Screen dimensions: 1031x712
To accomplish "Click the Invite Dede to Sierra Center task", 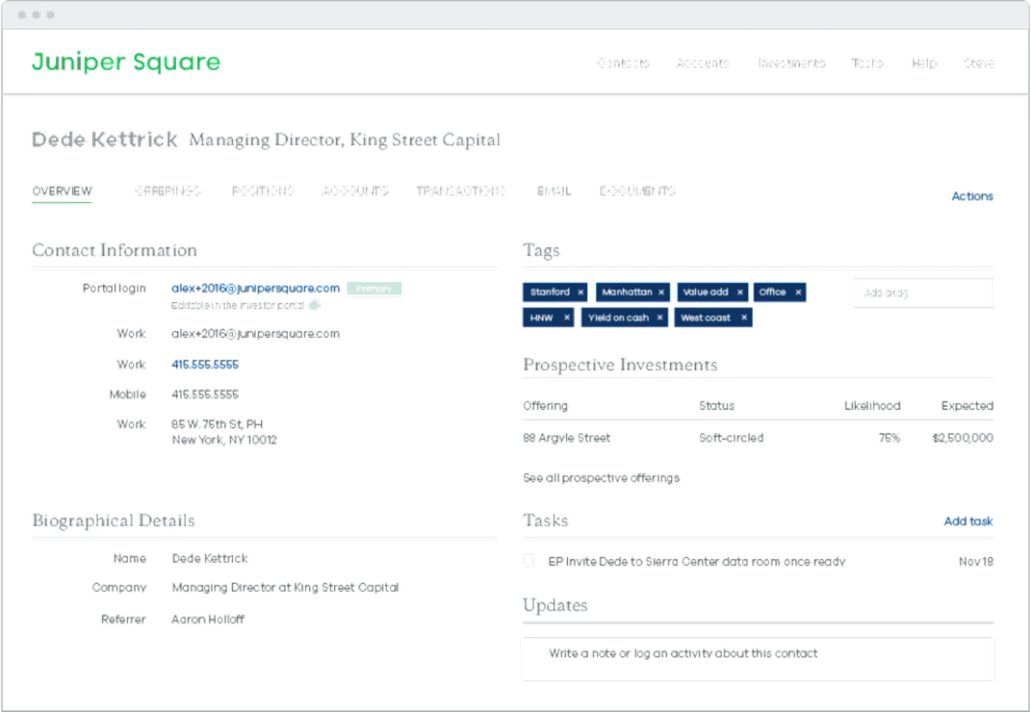I will [x=697, y=561].
